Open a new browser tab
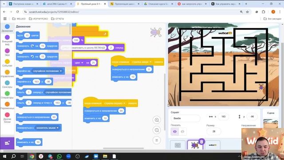This screenshot has height=160, width=284. click(x=246, y=4)
